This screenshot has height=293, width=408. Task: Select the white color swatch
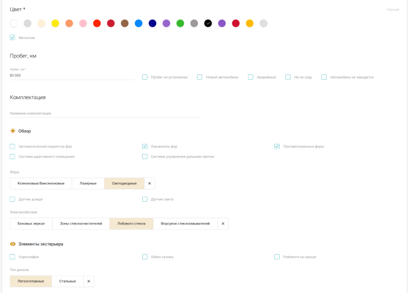pyautogui.click(x=14, y=23)
